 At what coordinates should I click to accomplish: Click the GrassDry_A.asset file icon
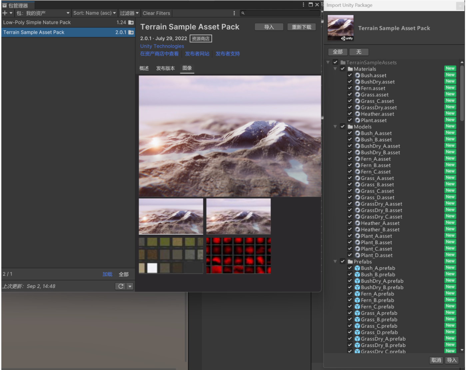point(357,204)
